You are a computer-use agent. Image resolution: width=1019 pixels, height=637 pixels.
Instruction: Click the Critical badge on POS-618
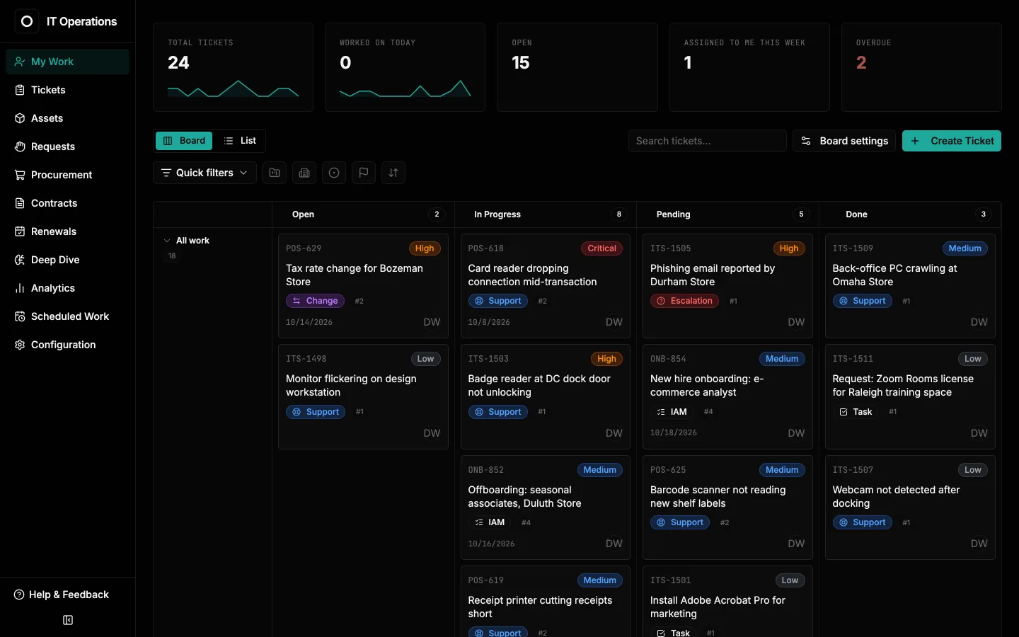click(x=601, y=248)
